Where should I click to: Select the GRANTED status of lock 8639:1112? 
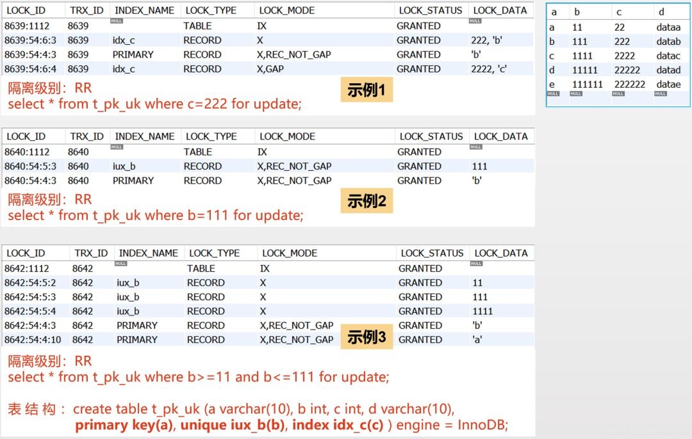[x=420, y=26]
